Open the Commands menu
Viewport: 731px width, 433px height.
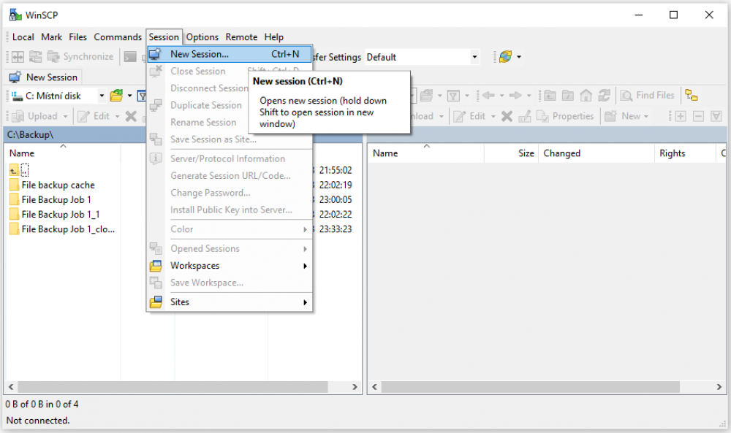pyautogui.click(x=117, y=37)
